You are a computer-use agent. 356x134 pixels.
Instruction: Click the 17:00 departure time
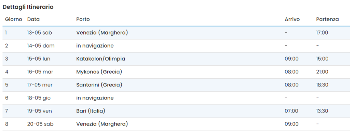pyautogui.click(x=322, y=33)
